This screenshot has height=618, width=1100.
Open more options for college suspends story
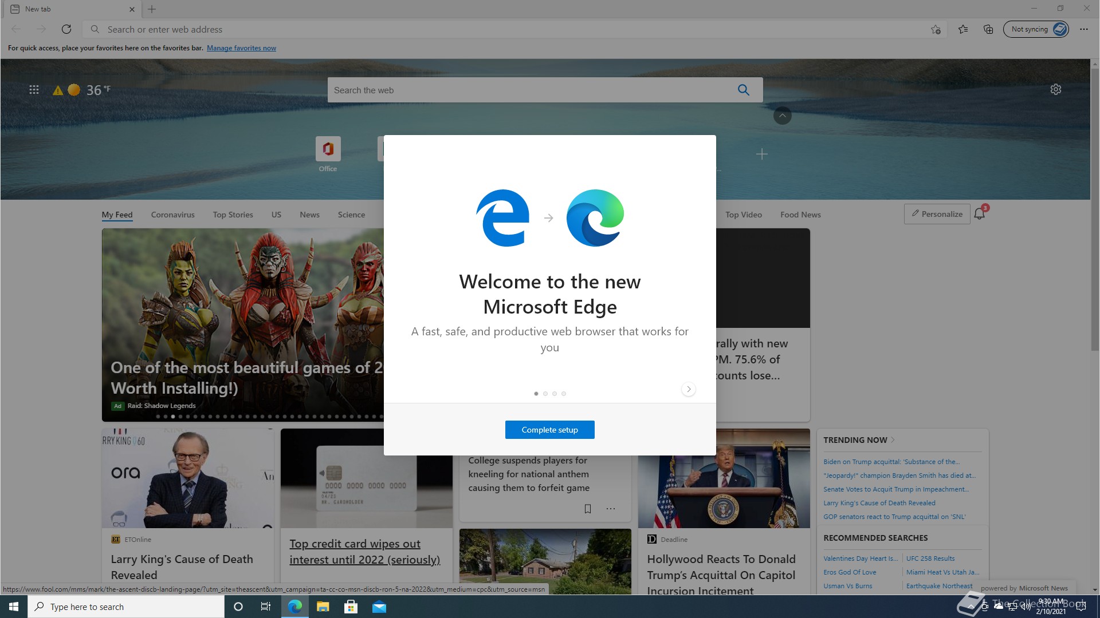(611, 509)
